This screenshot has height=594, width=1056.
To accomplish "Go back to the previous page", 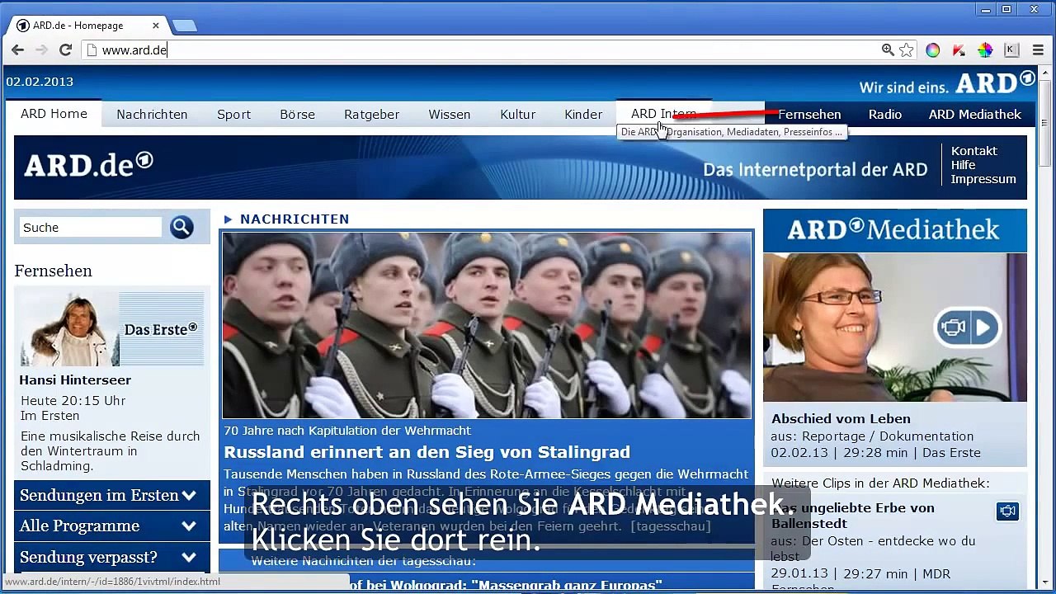I will 17,50.
